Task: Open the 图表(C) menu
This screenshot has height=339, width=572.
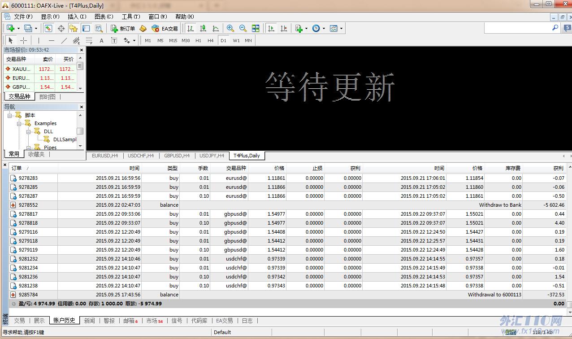Action: [104, 17]
